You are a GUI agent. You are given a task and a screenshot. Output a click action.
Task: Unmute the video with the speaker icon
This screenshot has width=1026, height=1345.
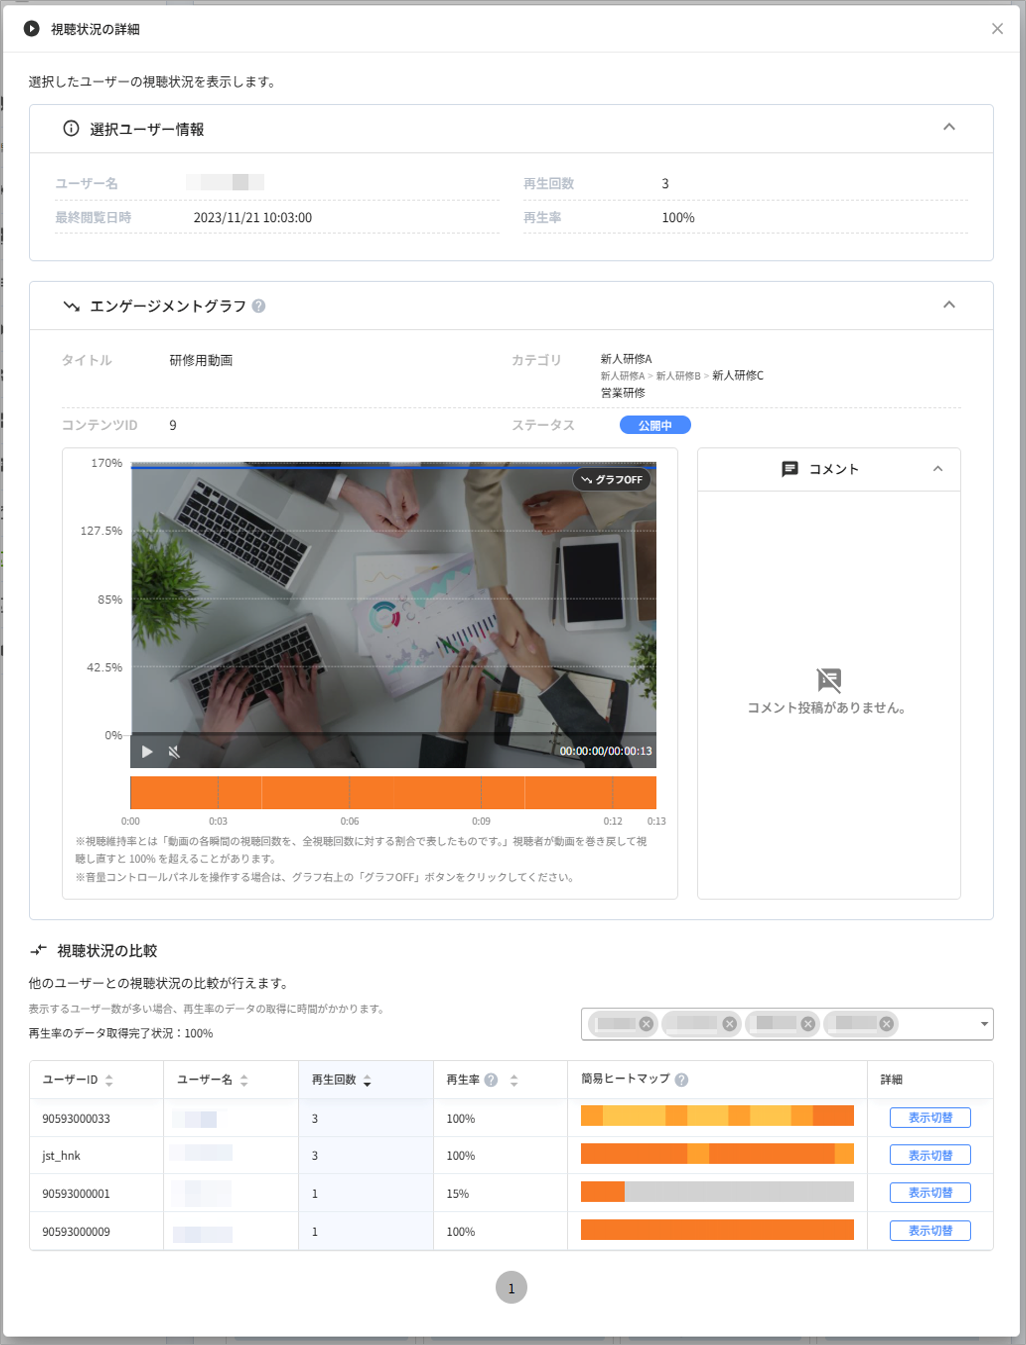tap(174, 751)
